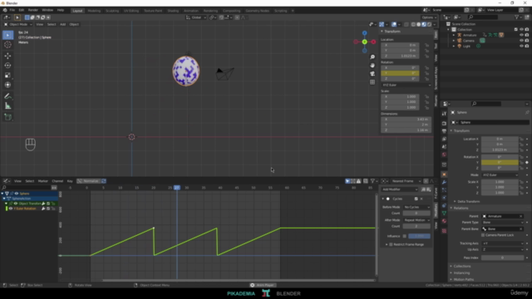Toggle Camera Parent Lock checkbox
The image size is (532, 299).
pos(483,235)
